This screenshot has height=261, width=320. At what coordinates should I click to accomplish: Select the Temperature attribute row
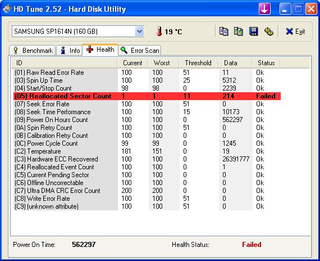click(x=147, y=151)
